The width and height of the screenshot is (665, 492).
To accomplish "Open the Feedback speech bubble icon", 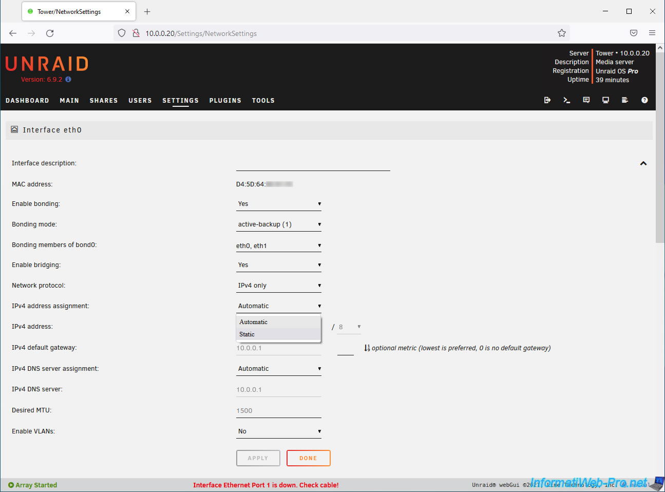I will (586, 100).
